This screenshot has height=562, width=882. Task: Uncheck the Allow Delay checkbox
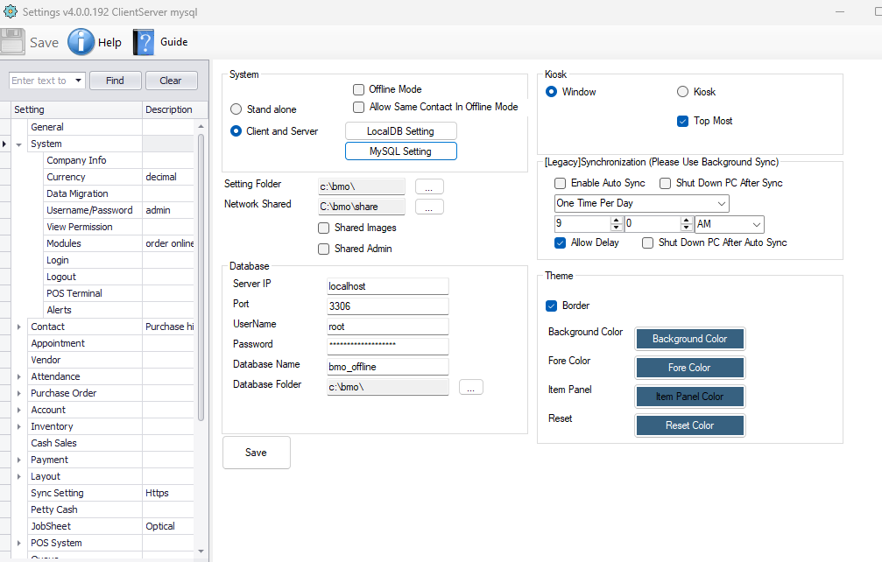point(561,242)
